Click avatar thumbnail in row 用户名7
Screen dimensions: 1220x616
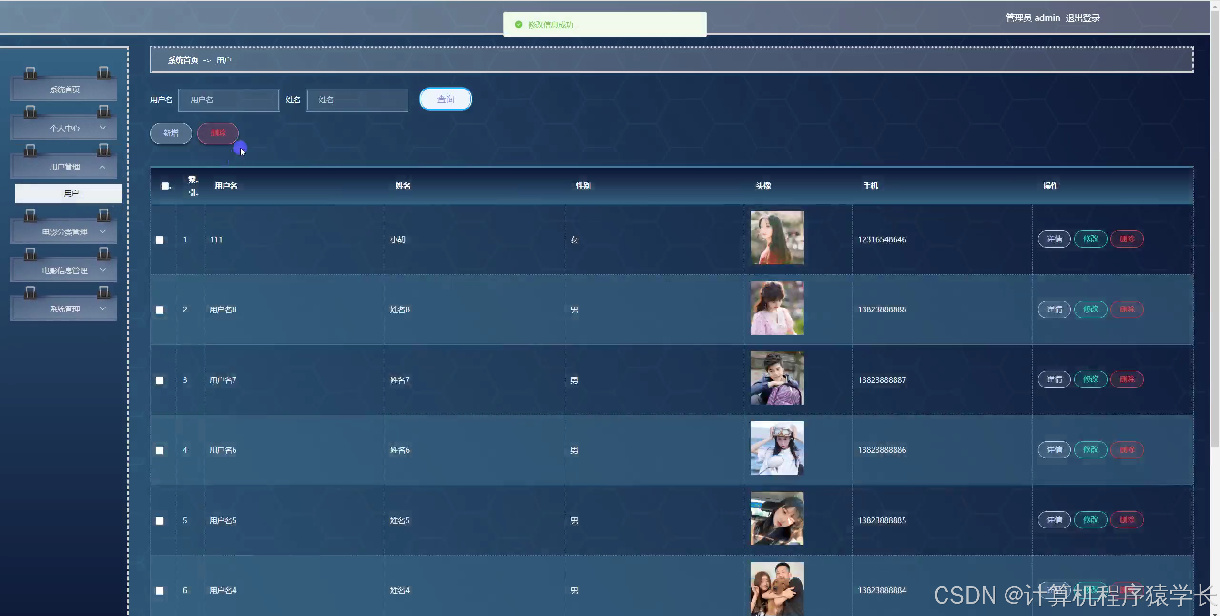[x=777, y=378]
